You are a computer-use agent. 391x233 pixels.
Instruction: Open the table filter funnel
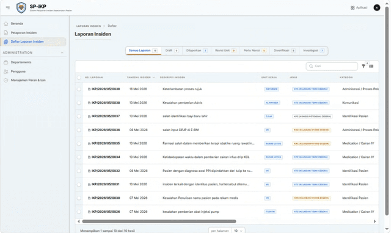pyautogui.click(x=364, y=66)
